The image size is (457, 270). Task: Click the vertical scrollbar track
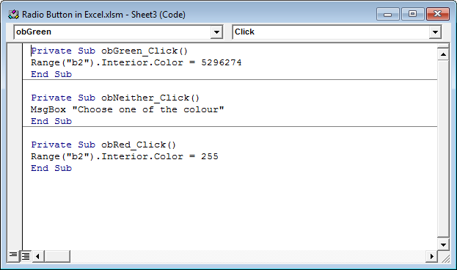coord(443,149)
